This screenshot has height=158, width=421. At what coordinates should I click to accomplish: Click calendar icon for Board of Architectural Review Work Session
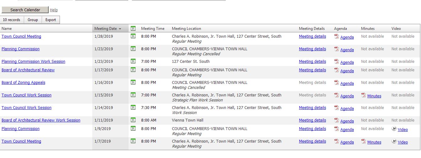(133, 120)
